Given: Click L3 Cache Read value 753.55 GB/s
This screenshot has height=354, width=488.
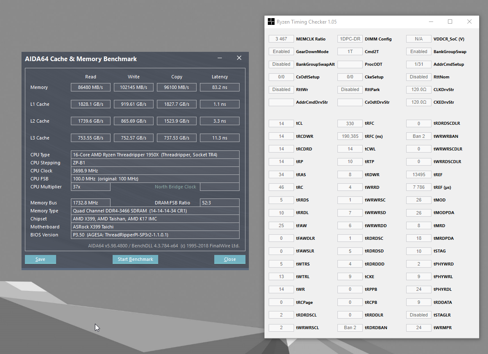Looking at the screenshot, I should (x=91, y=137).
